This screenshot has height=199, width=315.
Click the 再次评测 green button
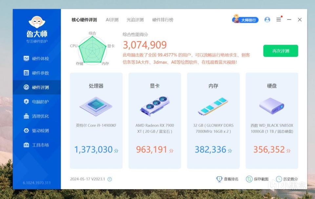[x=281, y=51]
